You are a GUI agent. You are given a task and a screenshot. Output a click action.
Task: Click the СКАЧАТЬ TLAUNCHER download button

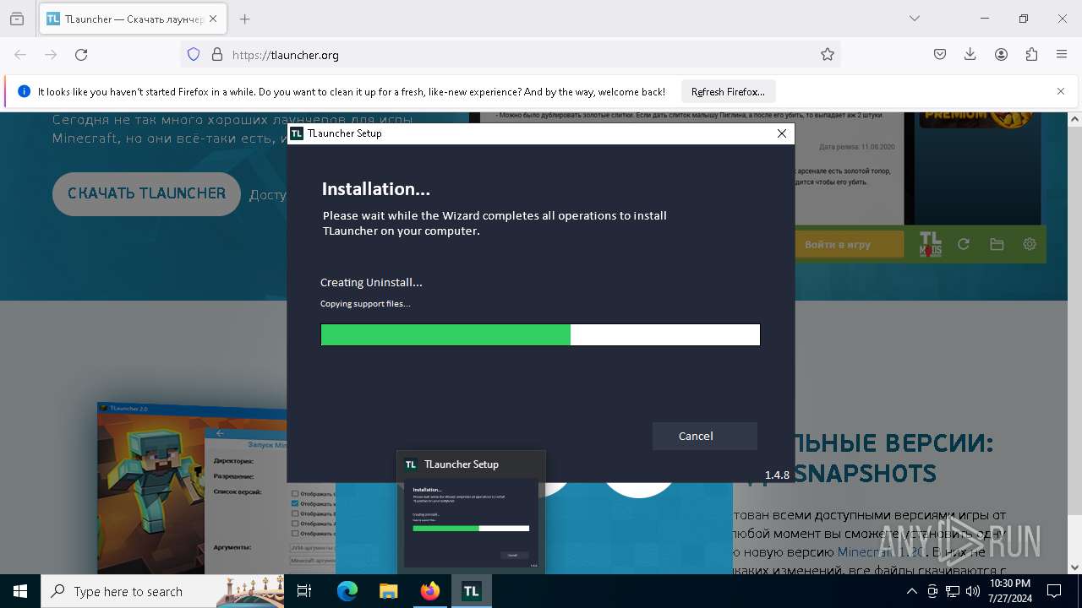point(146,193)
